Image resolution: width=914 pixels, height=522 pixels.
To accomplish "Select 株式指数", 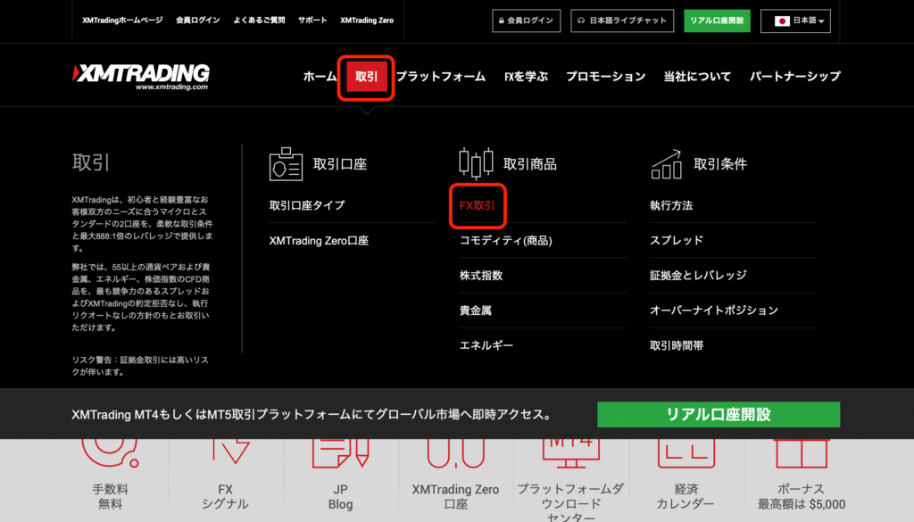I will click(481, 275).
